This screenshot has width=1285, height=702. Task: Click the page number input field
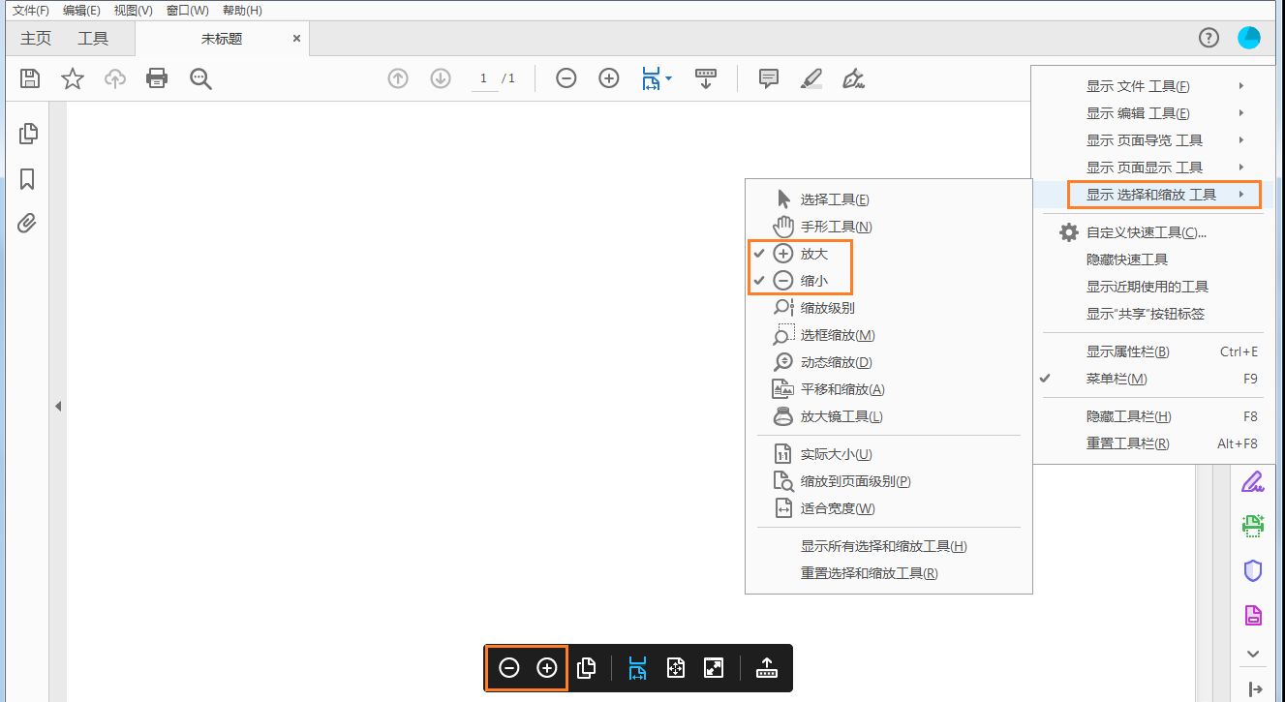click(482, 78)
